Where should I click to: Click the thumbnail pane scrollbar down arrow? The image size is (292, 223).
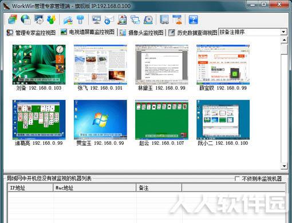(284, 166)
